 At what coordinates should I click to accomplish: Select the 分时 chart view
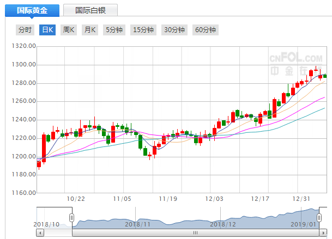click(25, 30)
